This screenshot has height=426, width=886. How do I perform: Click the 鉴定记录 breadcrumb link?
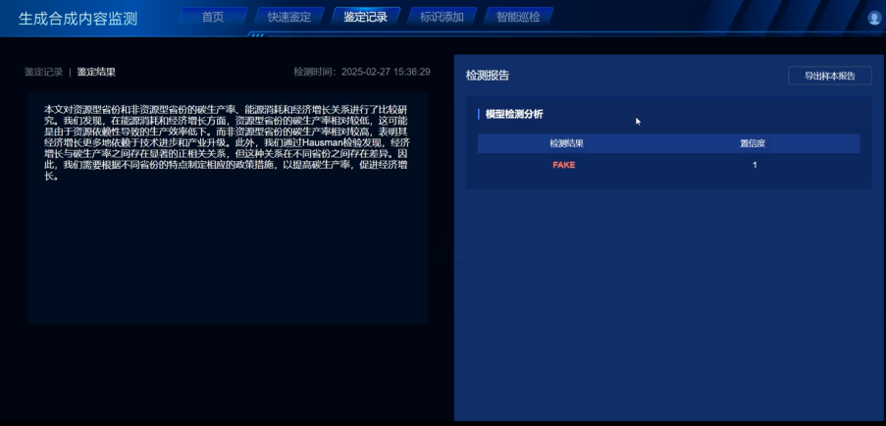(x=43, y=72)
